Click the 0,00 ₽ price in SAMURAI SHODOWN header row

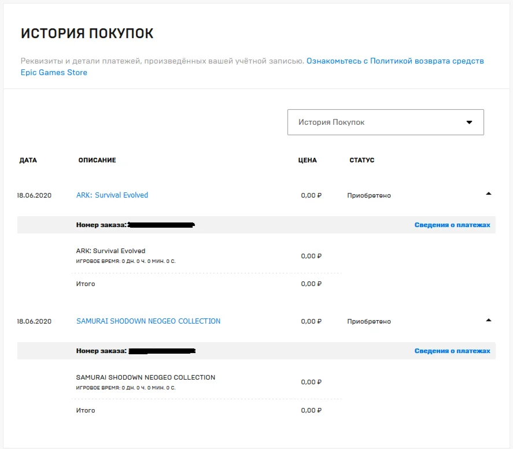311,321
